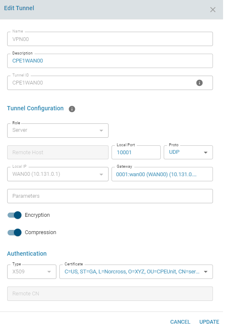Disable the Compression switch

pyautogui.click(x=15, y=232)
